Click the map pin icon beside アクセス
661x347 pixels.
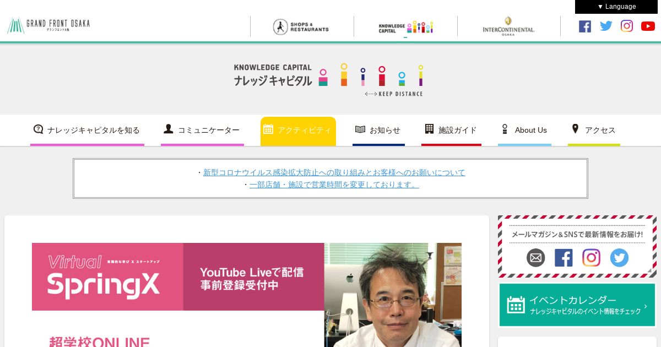point(575,129)
